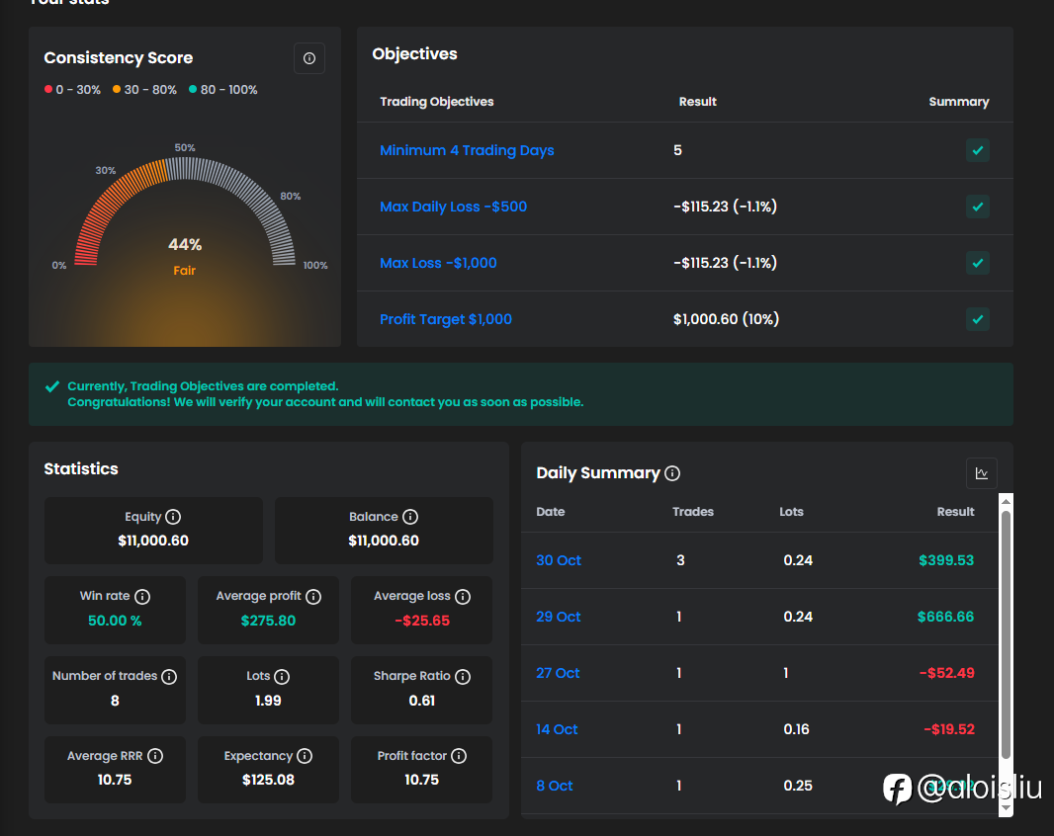Image resolution: width=1054 pixels, height=836 pixels.
Task: Expand the 30 Oct daily summary row
Action: click(x=559, y=560)
